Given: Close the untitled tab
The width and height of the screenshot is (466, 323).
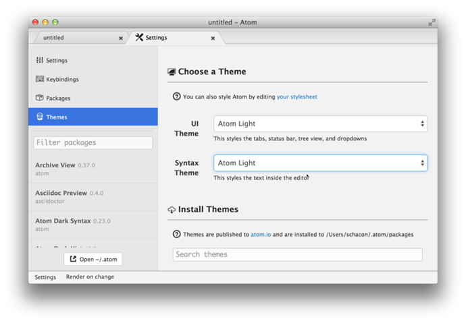Looking at the screenshot, I should [121, 38].
